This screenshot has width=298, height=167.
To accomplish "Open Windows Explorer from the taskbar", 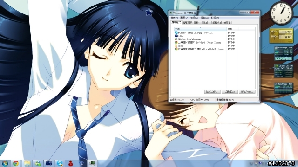I will click(x=27, y=163).
